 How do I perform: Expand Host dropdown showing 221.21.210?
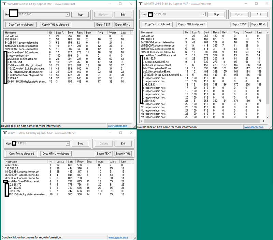pos(203,14)
